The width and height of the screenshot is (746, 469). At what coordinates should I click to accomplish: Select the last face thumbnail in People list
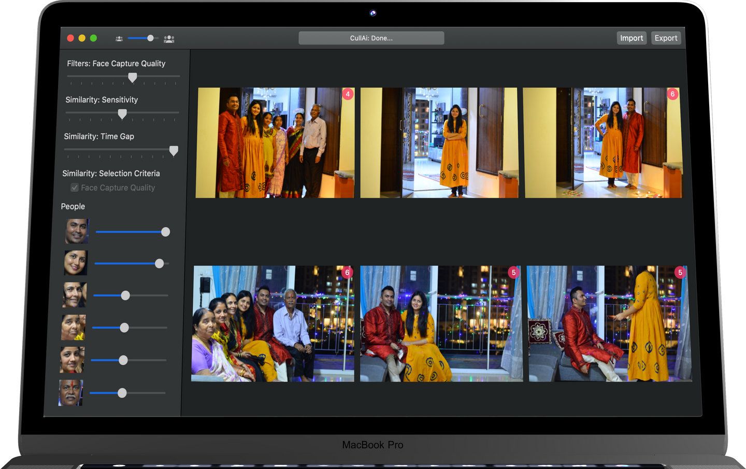click(70, 393)
